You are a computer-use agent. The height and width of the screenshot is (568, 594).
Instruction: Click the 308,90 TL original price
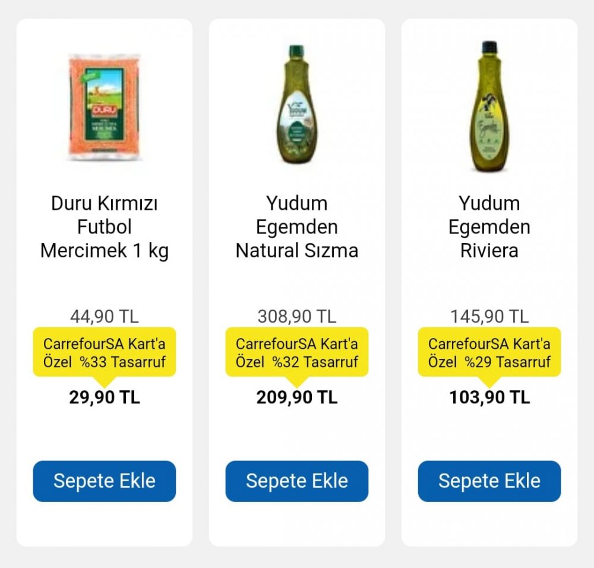tap(296, 317)
